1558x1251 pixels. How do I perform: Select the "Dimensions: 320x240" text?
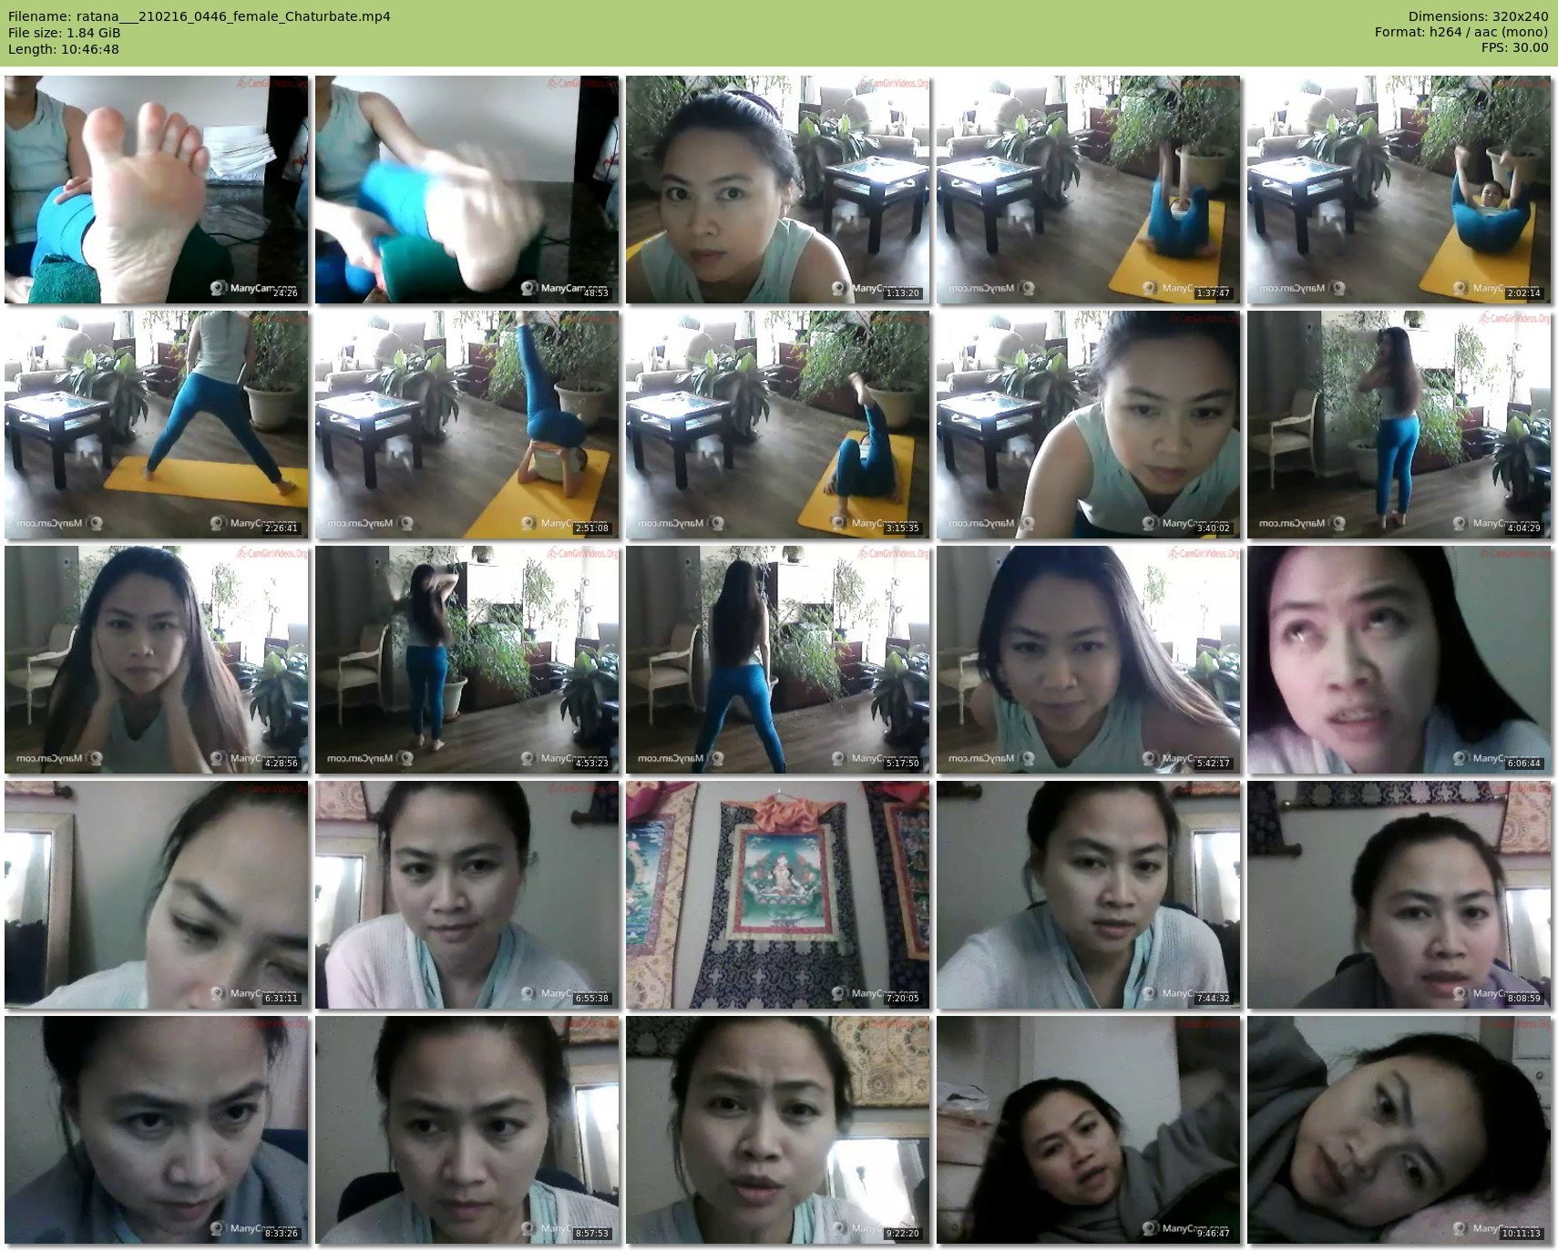(x=1478, y=16)
